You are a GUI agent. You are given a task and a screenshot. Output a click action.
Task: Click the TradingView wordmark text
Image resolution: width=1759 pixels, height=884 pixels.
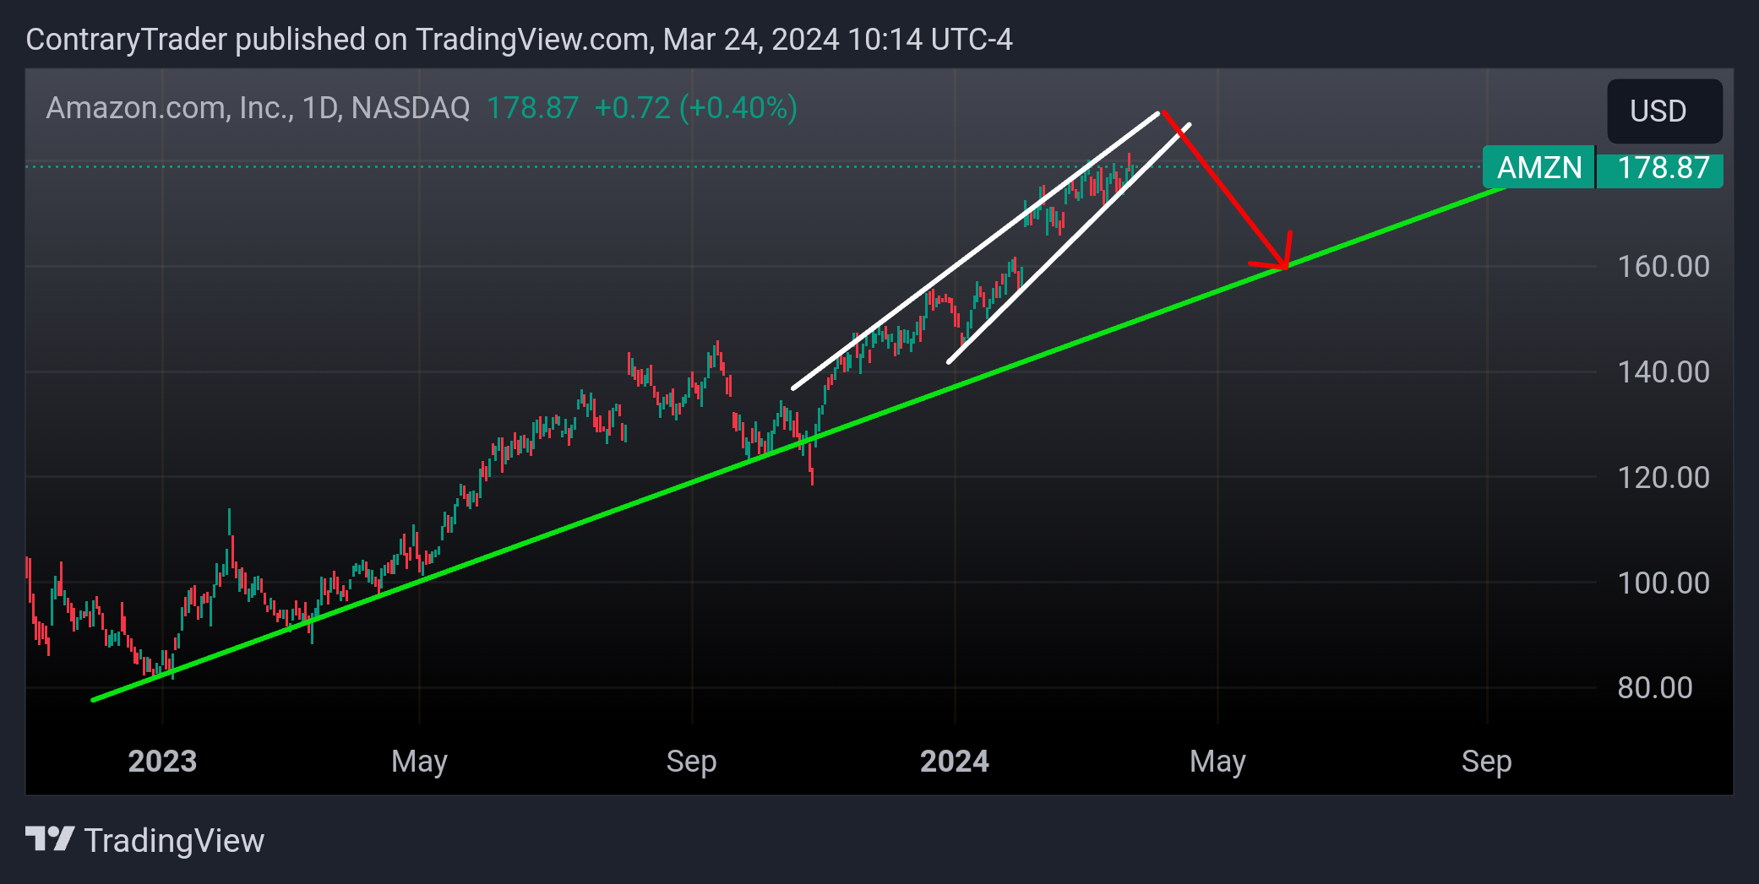(175, 841)
